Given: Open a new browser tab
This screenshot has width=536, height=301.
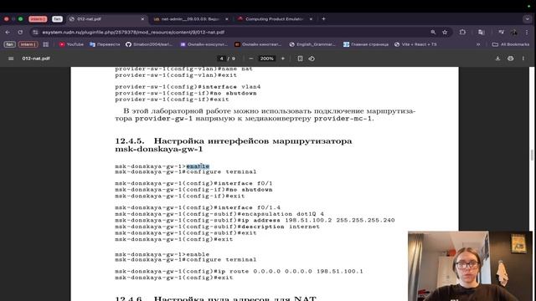Looking at the screenshot, I should coord(323,19).
